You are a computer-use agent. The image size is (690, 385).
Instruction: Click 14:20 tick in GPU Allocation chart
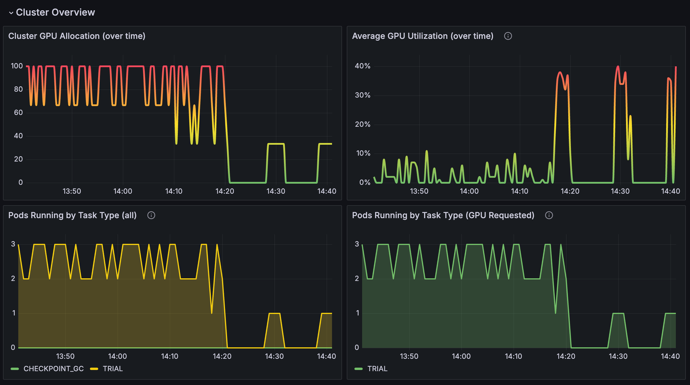tap(224, 191)
